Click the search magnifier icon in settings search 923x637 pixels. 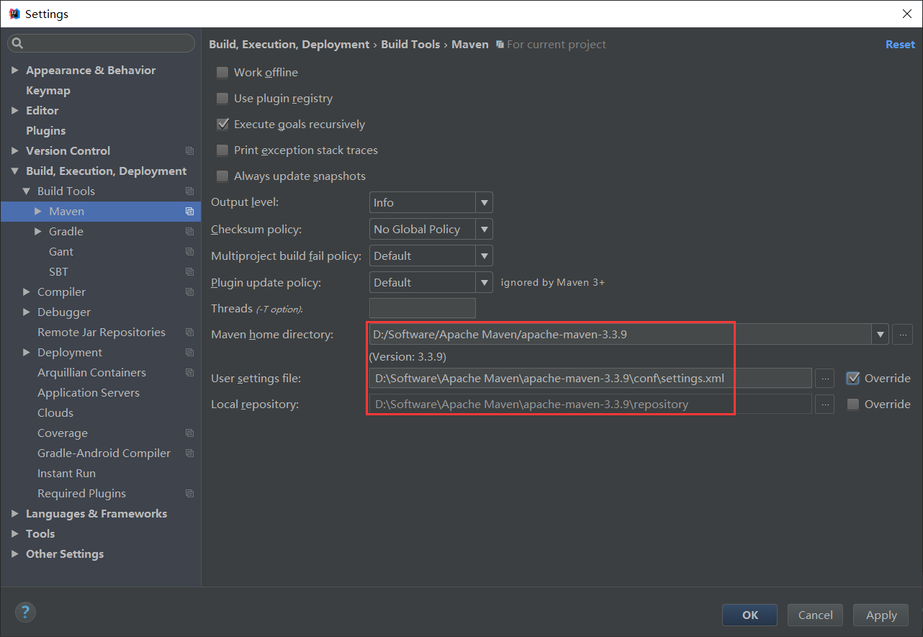tap(17, 44)
